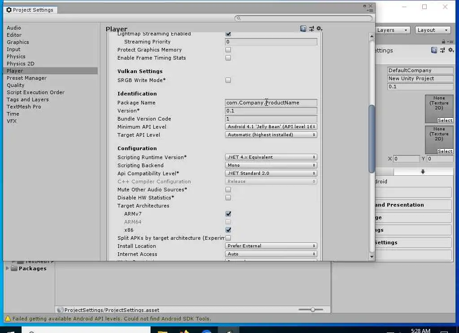Viewport: 459px width, 333px height.
Task: Click lower Select texture button in Inspector
Action: 445,151
